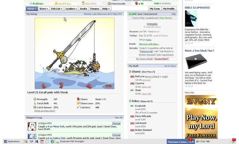Click the What are these stats? link
Image resolution: width=239 pixels, height=144 pixels.
(x=45, y=111)
